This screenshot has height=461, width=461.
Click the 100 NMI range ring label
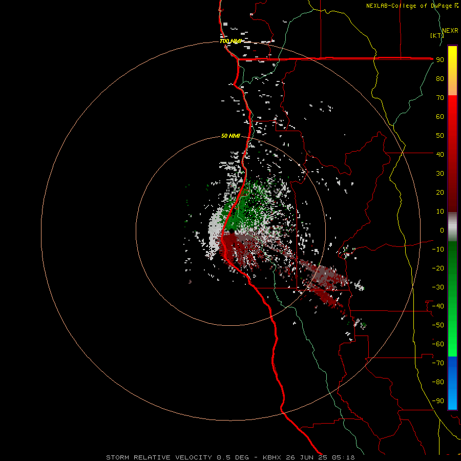tap(230, 41)
